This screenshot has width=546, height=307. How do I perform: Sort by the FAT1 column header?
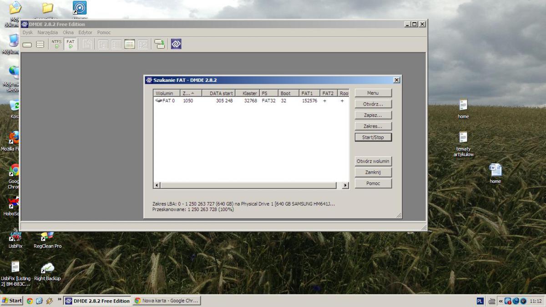click(310, 93)
